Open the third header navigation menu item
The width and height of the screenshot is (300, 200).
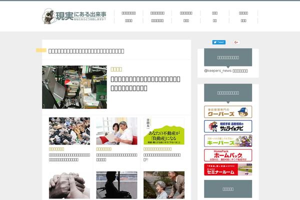click(x=186, y=17)
